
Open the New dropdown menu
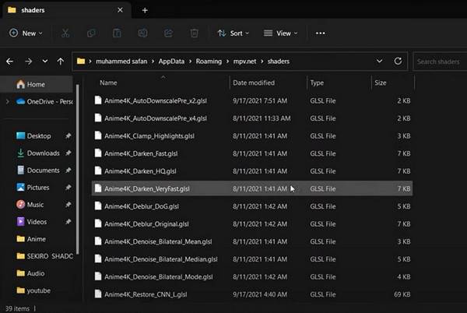26,33
